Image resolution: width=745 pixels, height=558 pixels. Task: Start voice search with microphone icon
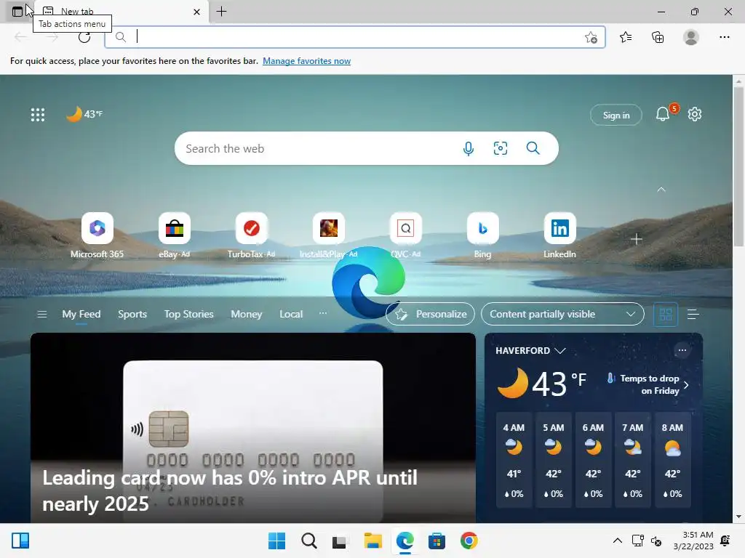pyautogui.click(x=468, y=148)
